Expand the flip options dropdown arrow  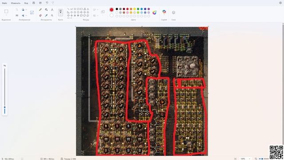point(26,16)
